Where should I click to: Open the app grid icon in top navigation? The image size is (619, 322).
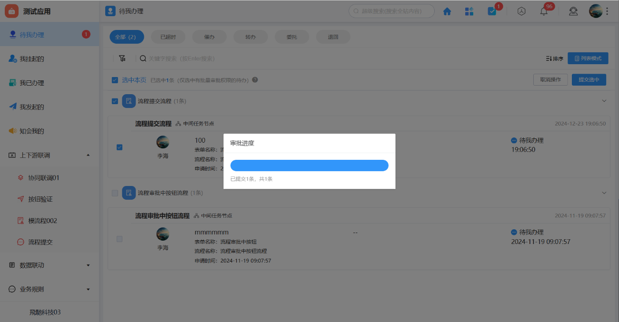click(469, 10)
